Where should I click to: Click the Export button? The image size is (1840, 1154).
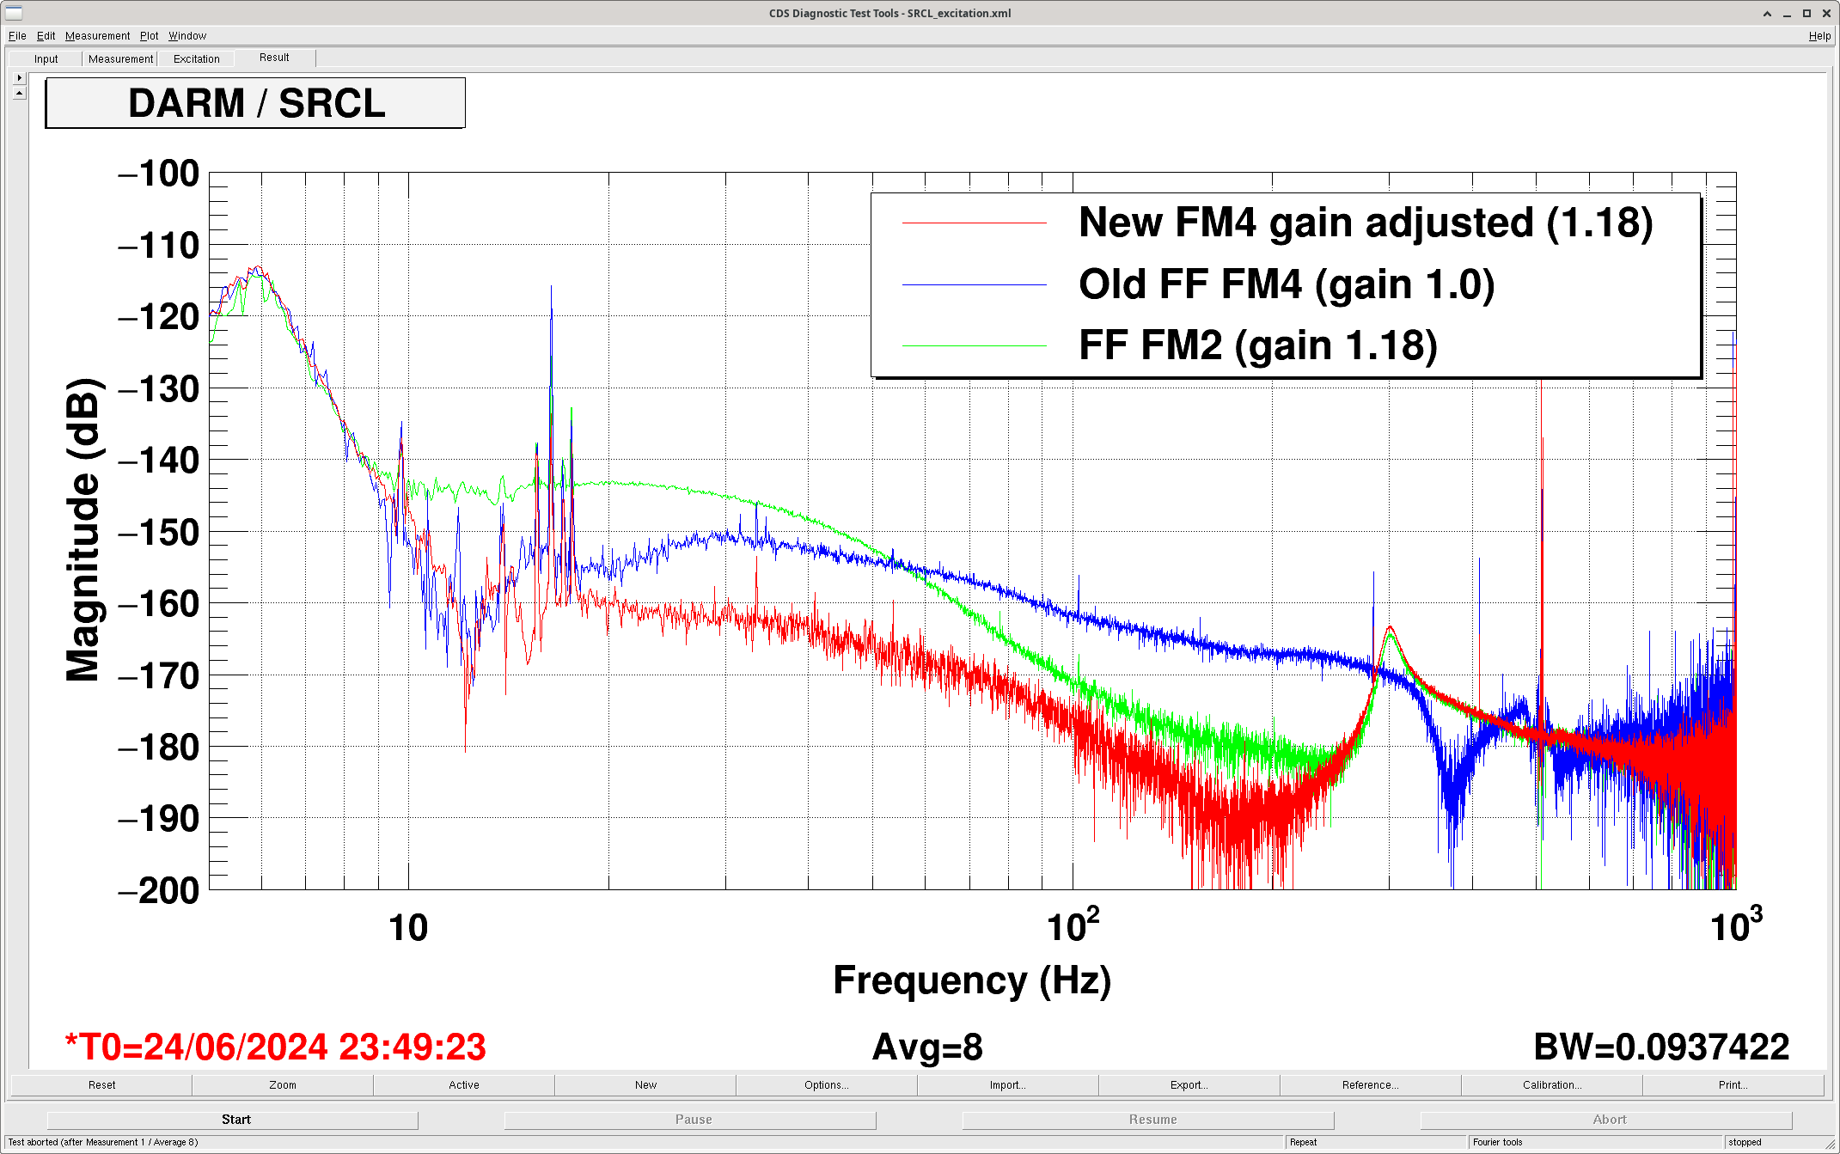(x=1189, y=1084)
